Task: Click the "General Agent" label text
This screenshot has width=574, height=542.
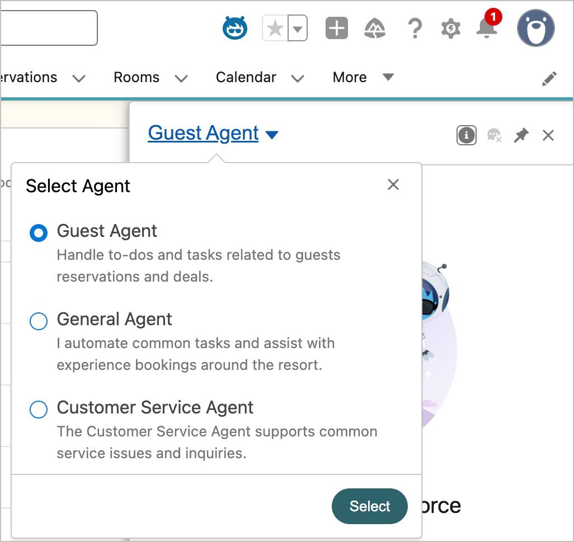Action: point(114,319)
